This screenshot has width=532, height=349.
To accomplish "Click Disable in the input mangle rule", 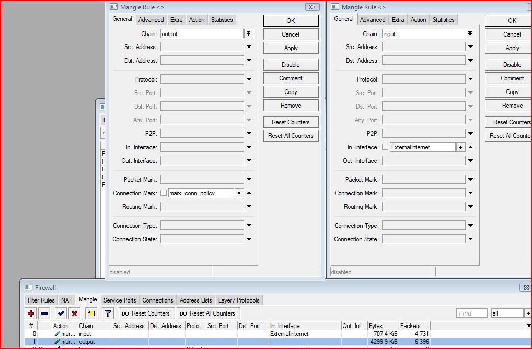I will (x=512, y=65).
